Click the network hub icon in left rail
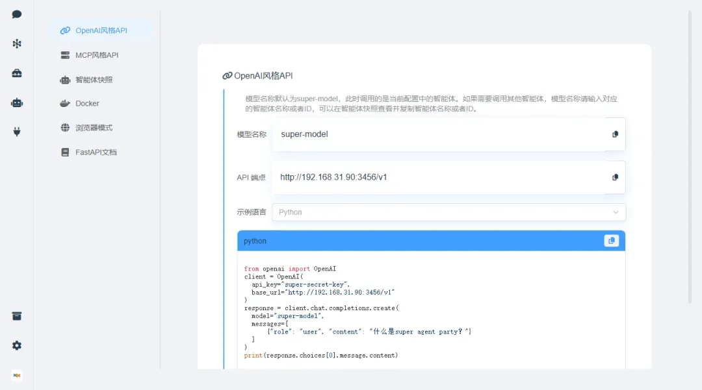This screenshot has height=390, width=702. coord(17,43)
